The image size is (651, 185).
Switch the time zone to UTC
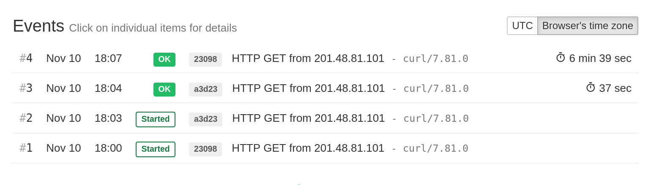click(522, 26)
